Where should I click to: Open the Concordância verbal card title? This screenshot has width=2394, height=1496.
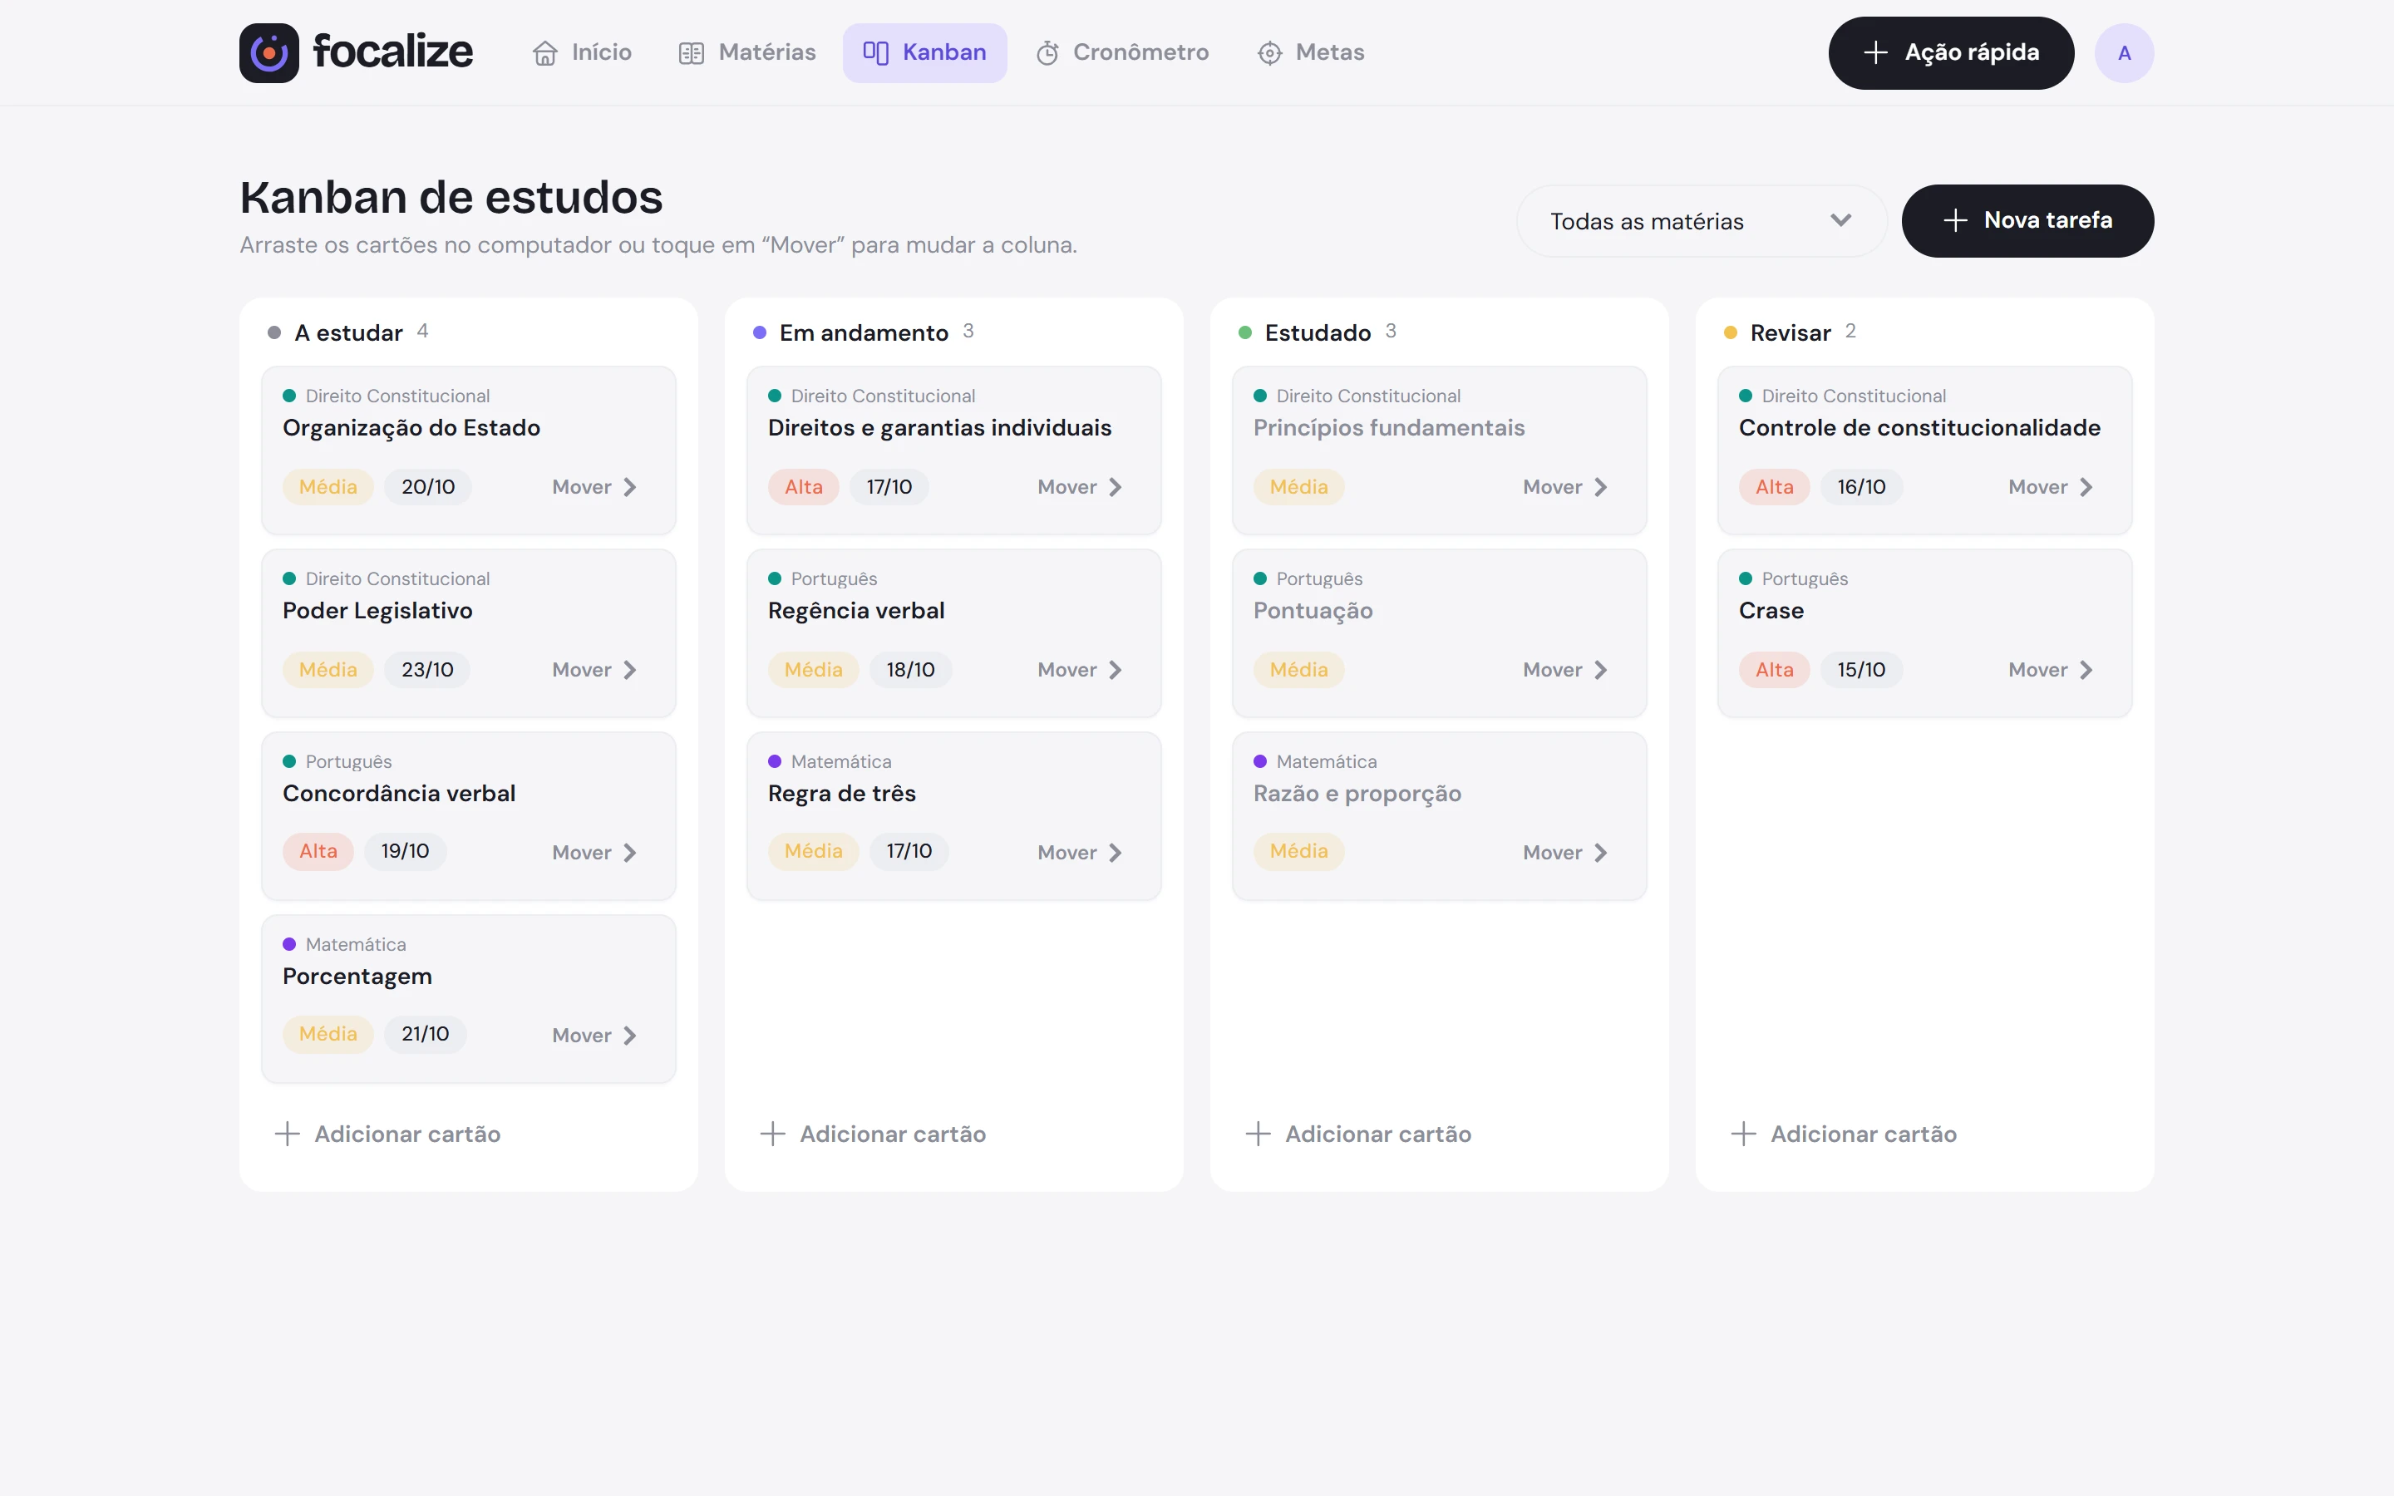399,794
